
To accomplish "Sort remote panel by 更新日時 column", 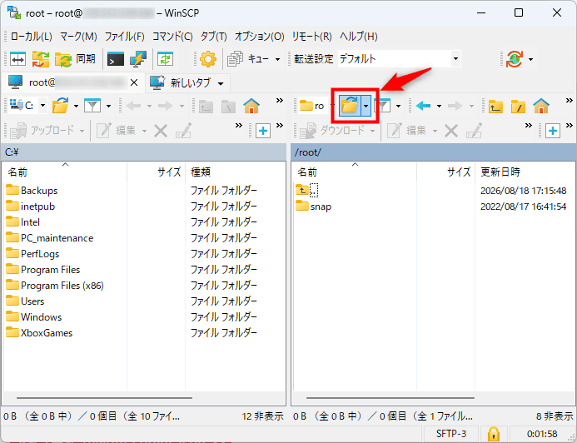I will click(x=525, y=172).
